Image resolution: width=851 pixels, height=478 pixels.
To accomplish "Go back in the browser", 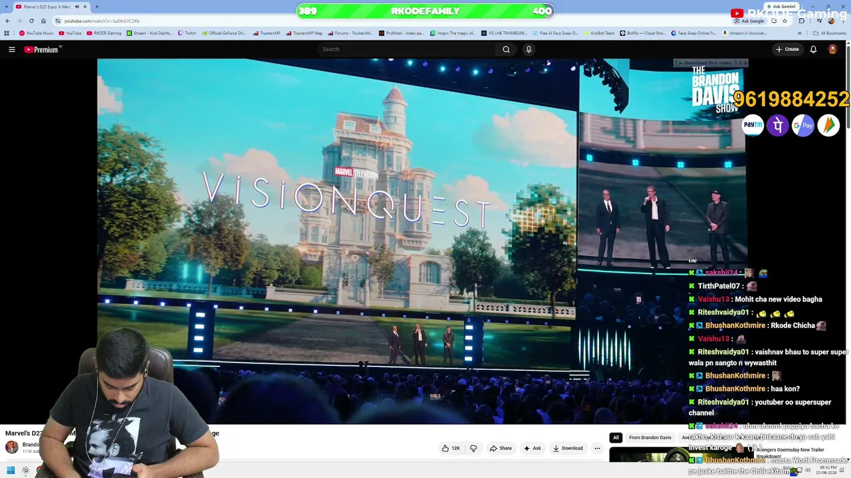I will pos(7,21).
